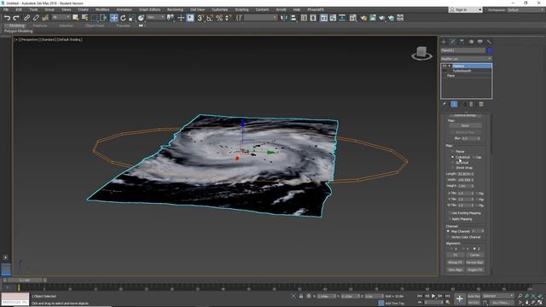Click the Bitmap Fit button

(455, 263)
